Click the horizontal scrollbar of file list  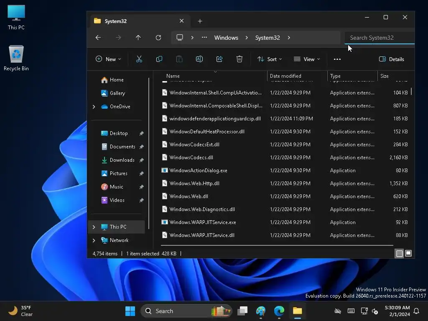tap(277, 245)
